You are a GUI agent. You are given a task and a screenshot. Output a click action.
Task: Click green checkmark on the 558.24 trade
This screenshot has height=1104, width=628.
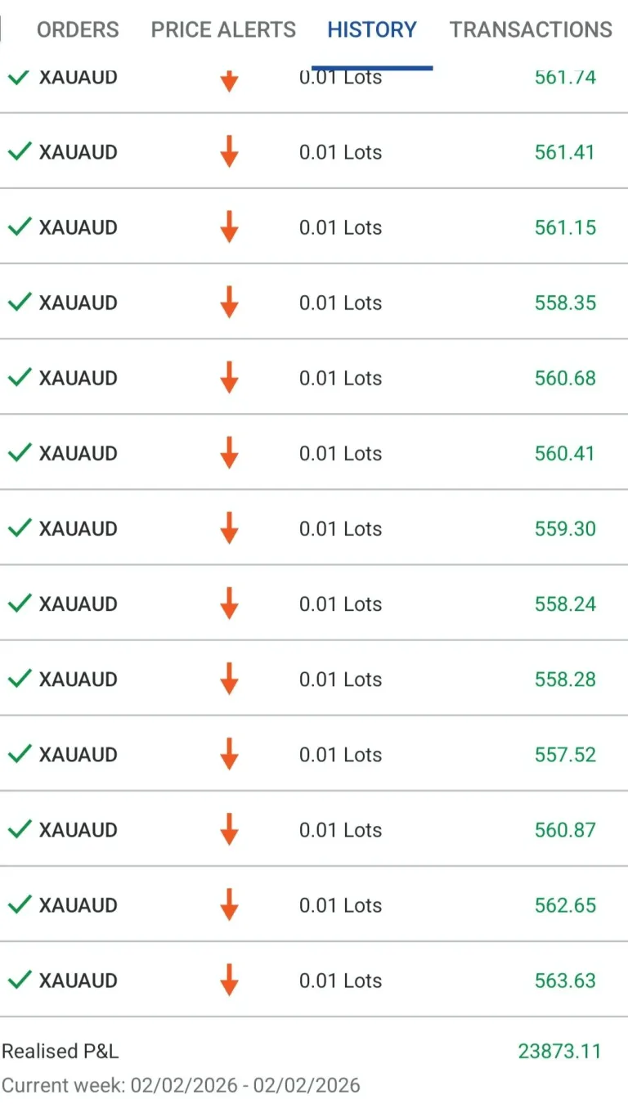[19, 604]
